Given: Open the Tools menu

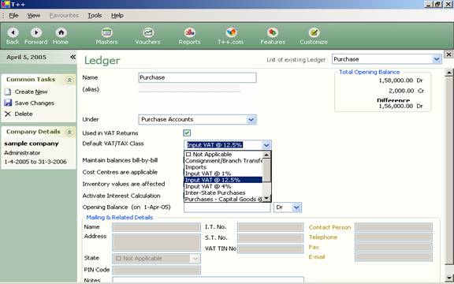Looking at the screenshot, I should pos(95,15).
